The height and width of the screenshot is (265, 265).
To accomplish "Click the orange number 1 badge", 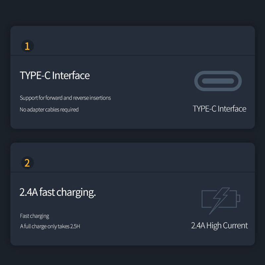I will pos(27,46).
